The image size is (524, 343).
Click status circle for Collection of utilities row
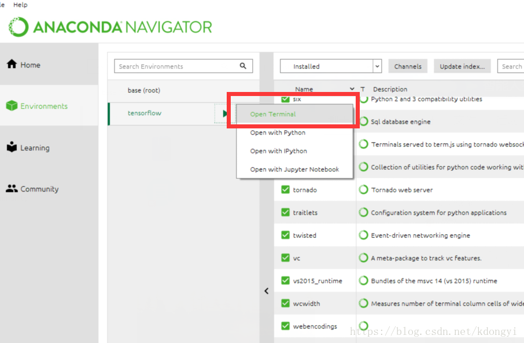364,167
